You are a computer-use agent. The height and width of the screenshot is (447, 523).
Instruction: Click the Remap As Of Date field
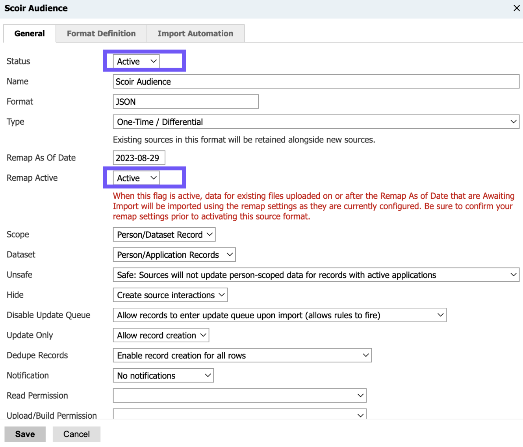pos(139,158)
